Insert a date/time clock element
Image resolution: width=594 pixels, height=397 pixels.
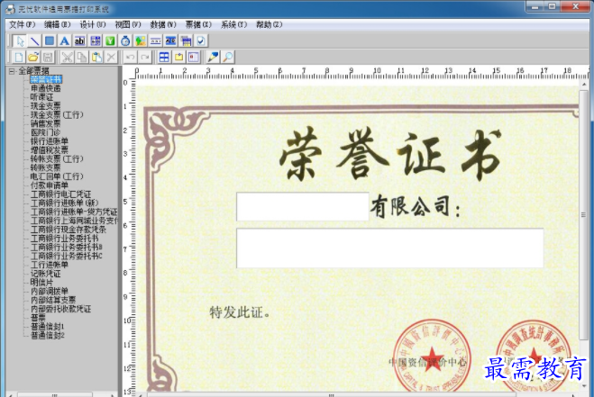click(x=125, y=41)
